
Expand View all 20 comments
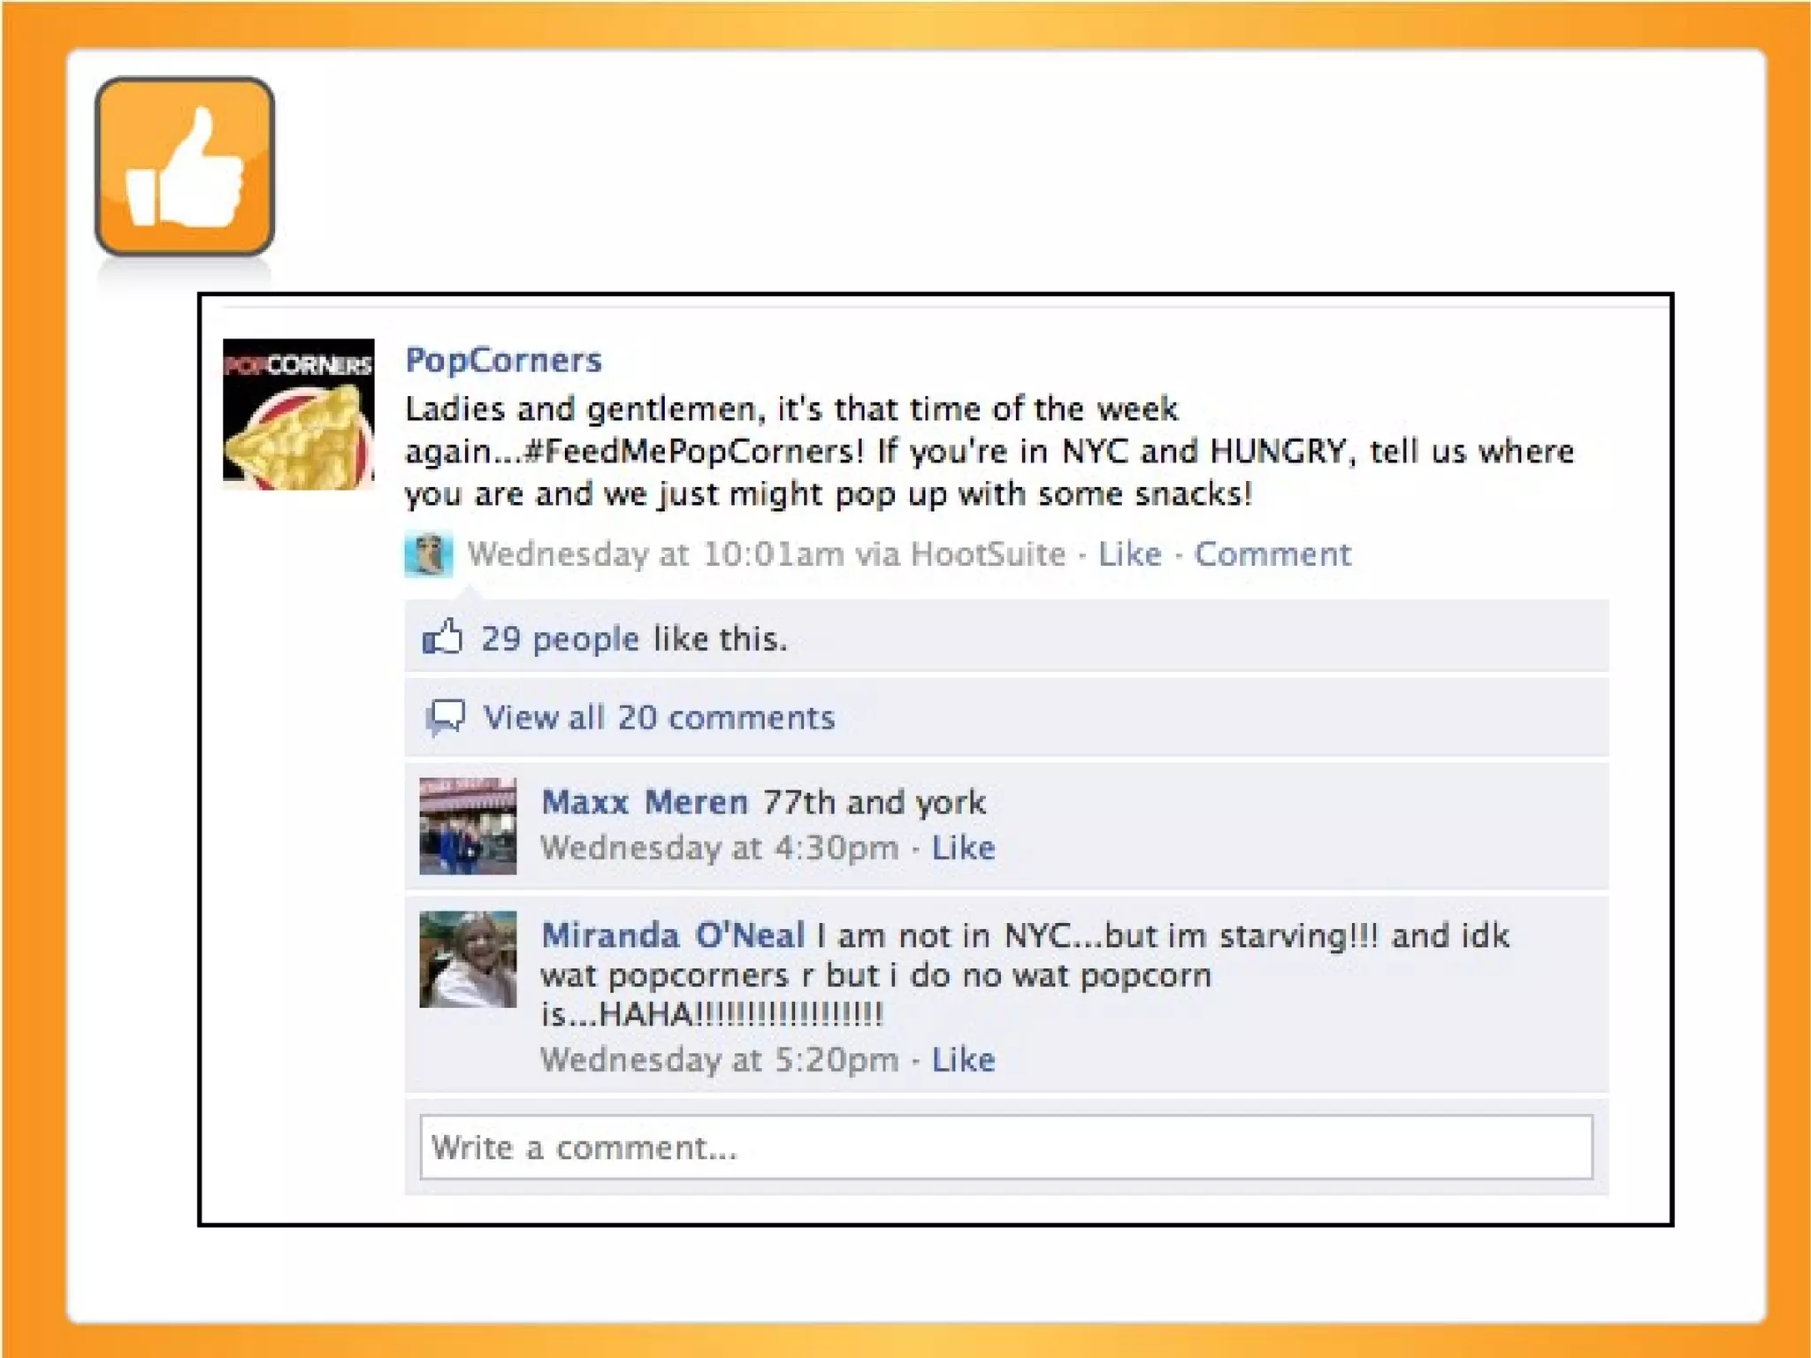tap(659, 717)
